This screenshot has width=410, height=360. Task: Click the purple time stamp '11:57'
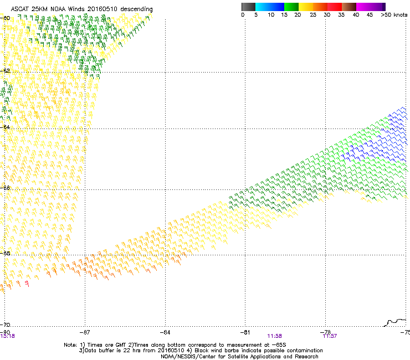330,336
